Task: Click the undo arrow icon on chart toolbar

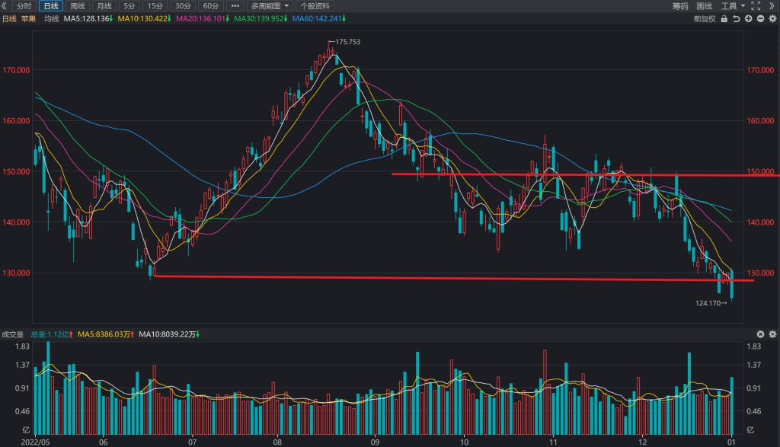Action: click(x=737, y=19)
